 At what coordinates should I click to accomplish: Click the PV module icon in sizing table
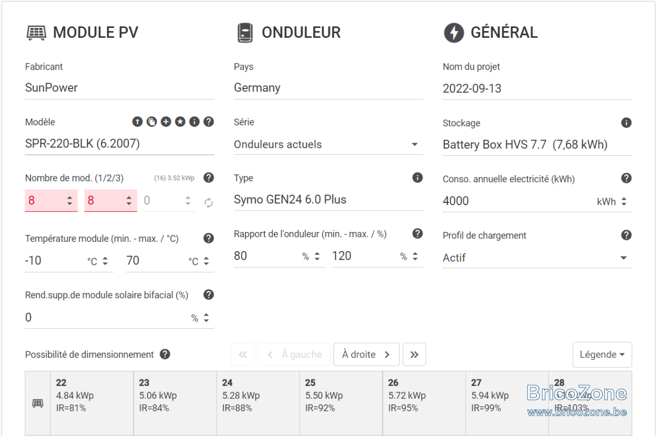point(37,403)
